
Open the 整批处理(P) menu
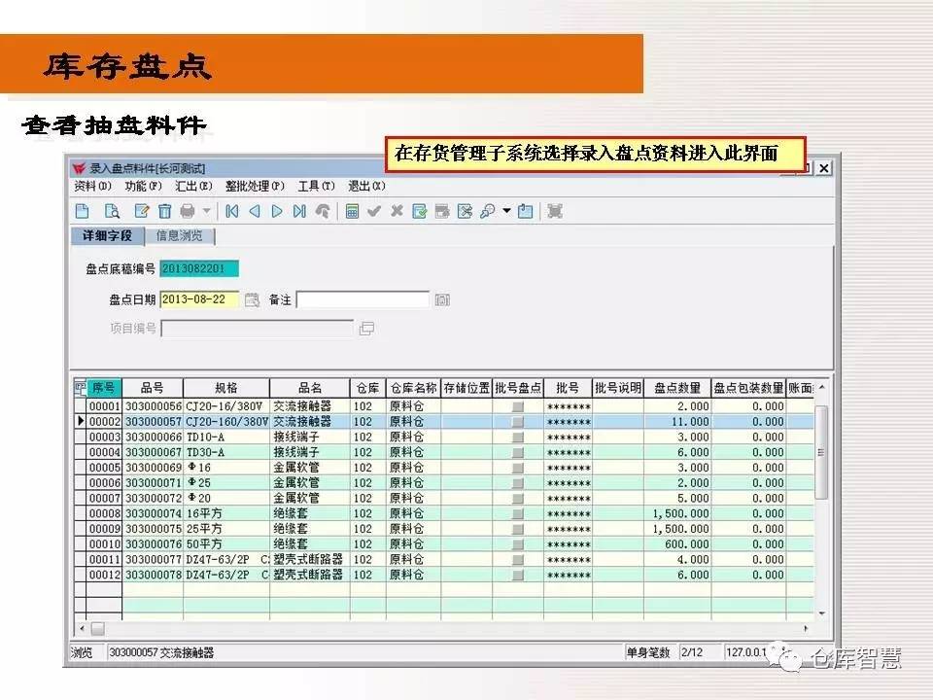[255, 187]
